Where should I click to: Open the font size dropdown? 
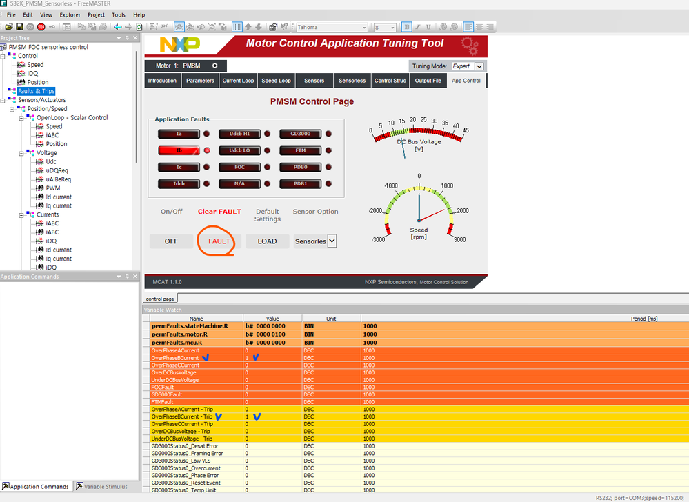pyautogui.click(x=392, y=27)
